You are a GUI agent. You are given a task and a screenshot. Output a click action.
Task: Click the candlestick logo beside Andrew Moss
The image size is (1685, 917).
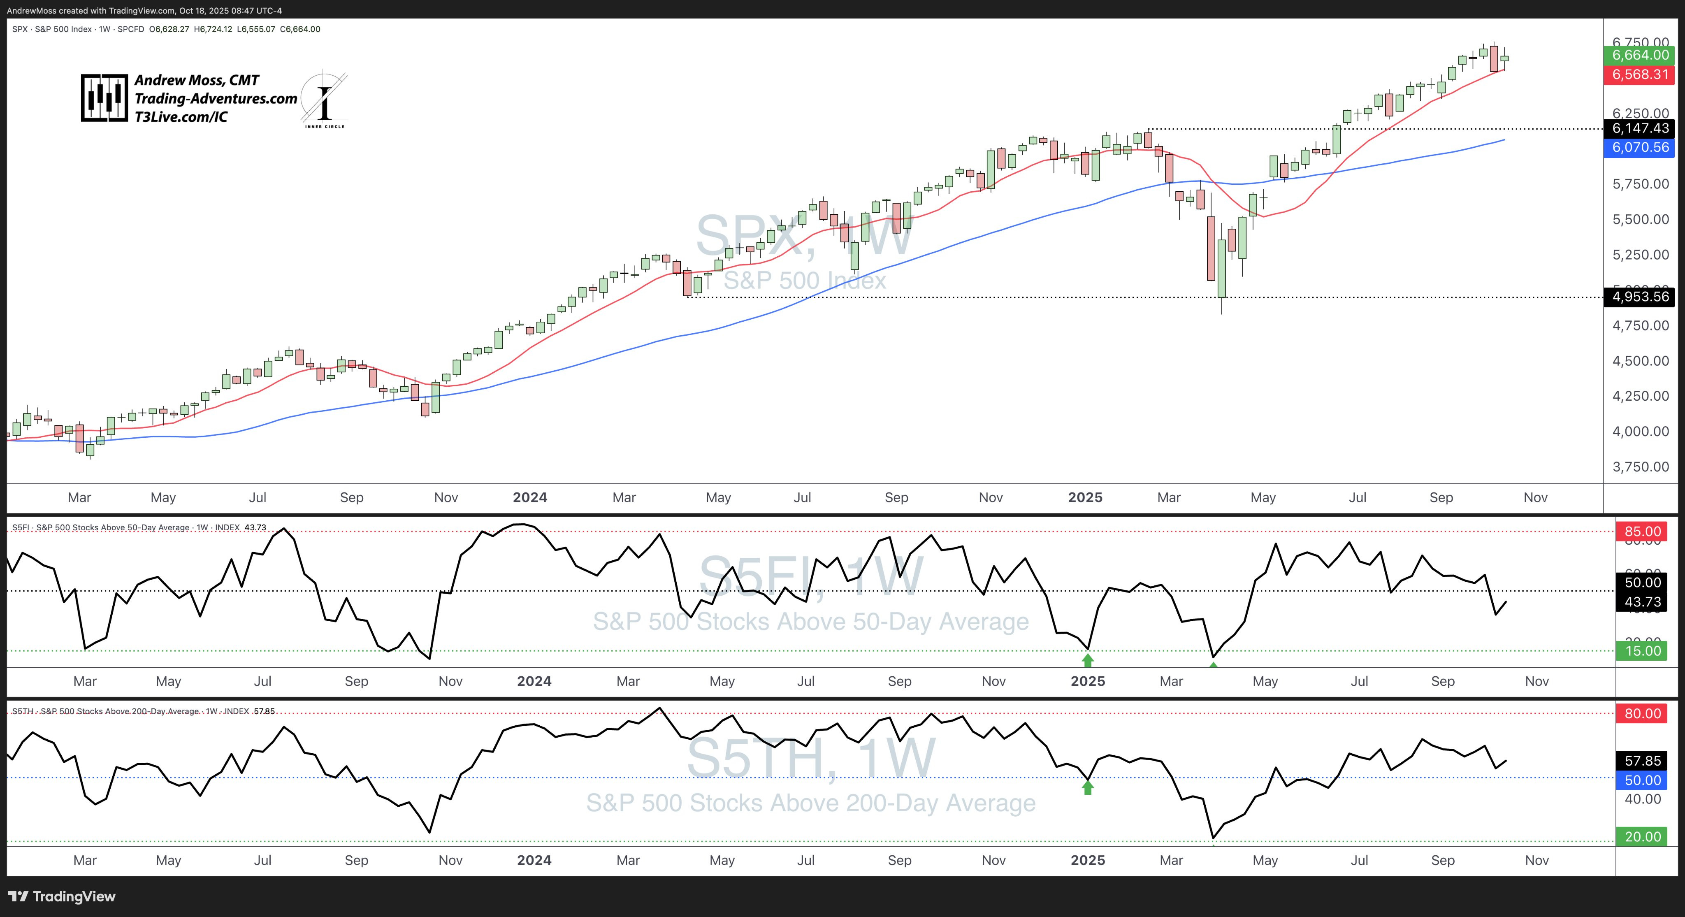point(104,98)
